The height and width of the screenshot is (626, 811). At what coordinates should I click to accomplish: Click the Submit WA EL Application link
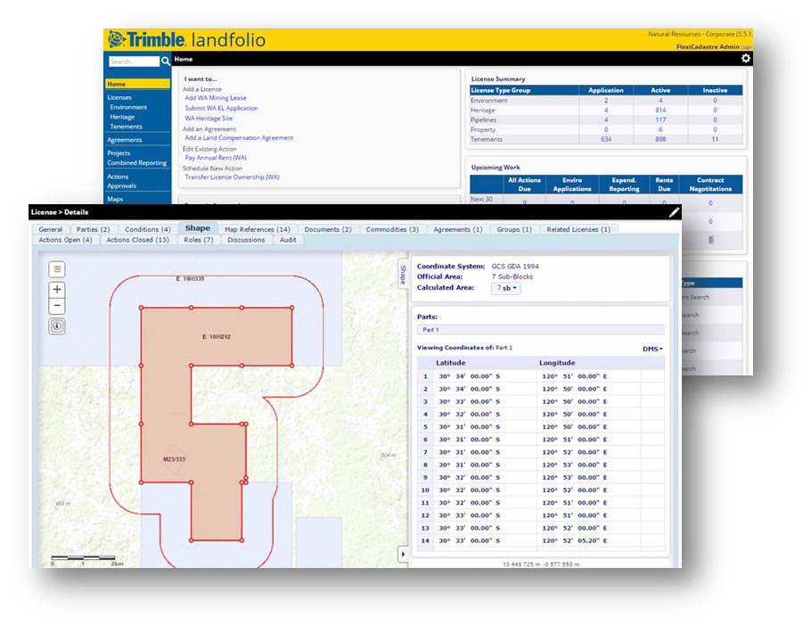221,108
